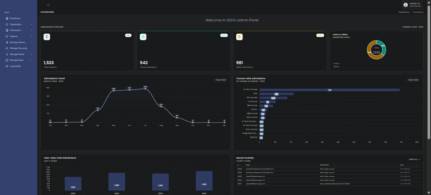Click the Offline Admissions building icon
Viewport: 431px width, 195px height.
[x=239, y=37]
